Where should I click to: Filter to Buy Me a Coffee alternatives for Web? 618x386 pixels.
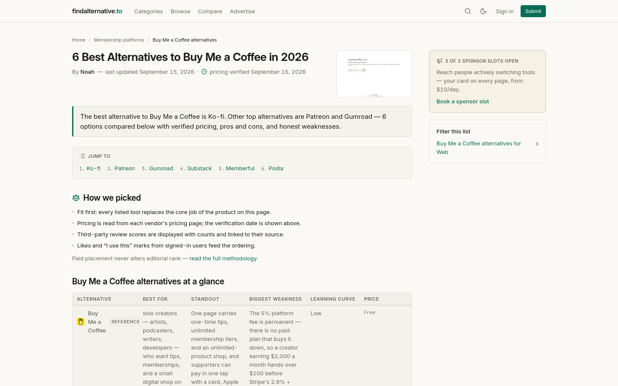click(x=479, y=148)
